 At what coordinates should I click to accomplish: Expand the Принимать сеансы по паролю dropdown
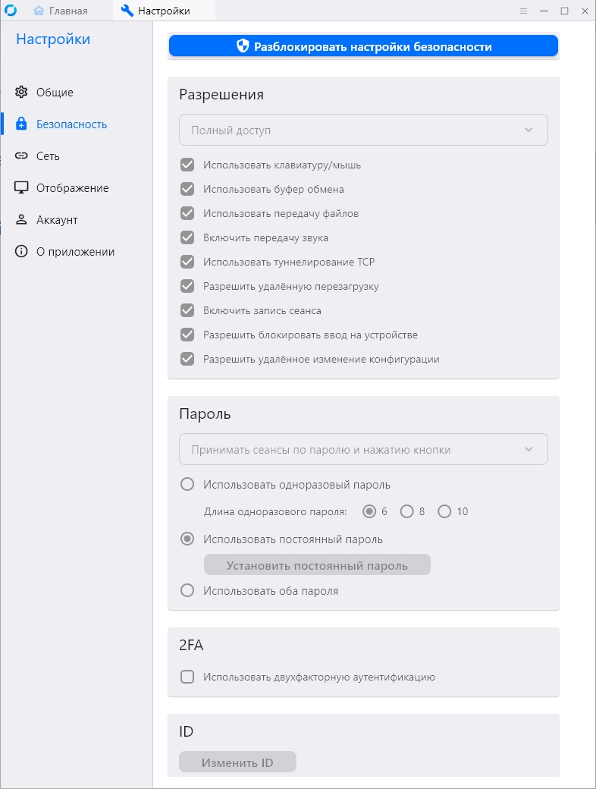tap(363, 450)
